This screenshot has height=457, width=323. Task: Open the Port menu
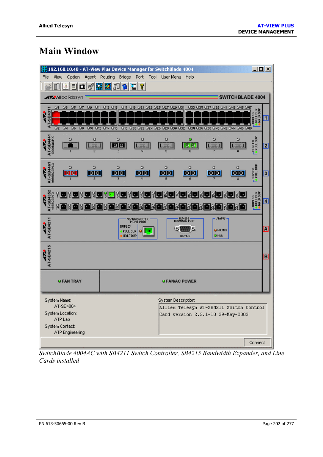click(x=139, y=77)
